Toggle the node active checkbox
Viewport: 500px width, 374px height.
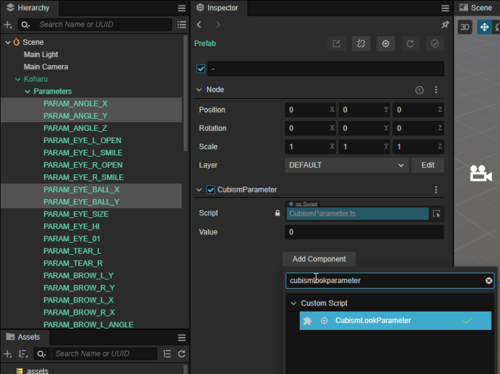(x=201, y=69)
